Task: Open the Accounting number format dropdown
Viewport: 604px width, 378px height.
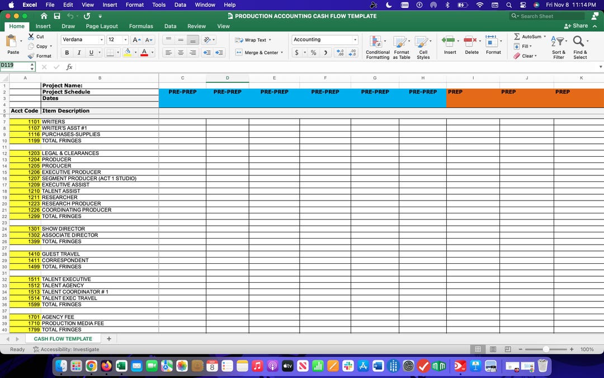Action: [355, 40]
